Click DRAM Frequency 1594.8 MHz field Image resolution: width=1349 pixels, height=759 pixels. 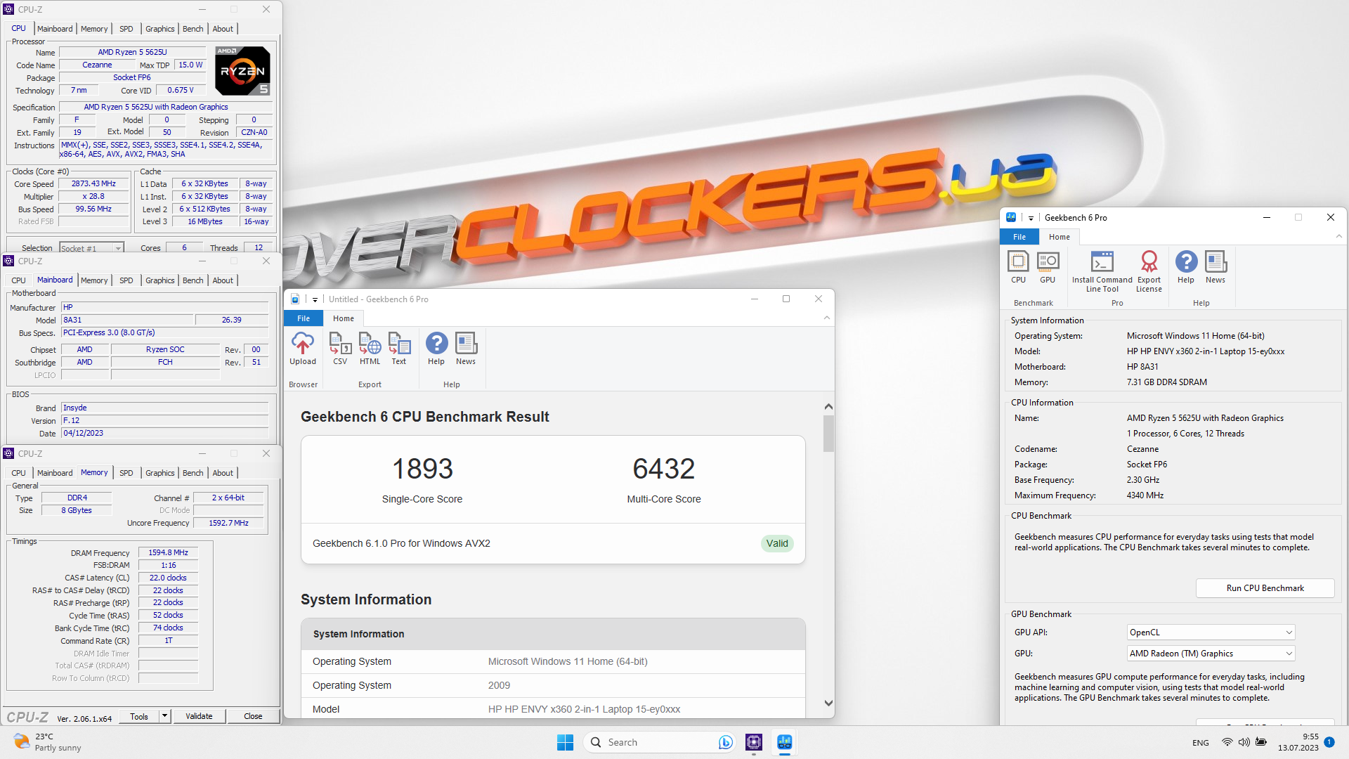[x=168, y=553]
